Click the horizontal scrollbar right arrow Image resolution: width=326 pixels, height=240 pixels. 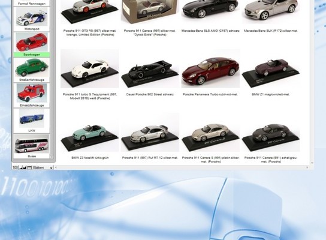(307, 167)
